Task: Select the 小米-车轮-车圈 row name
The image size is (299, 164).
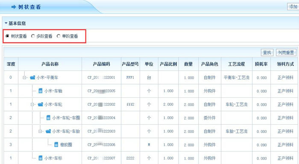Action: (66, 117)
